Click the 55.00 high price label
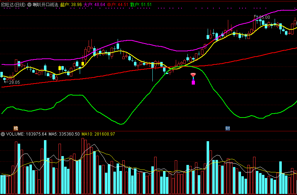This screenshot has width=297, height=195. click(264, 17)
